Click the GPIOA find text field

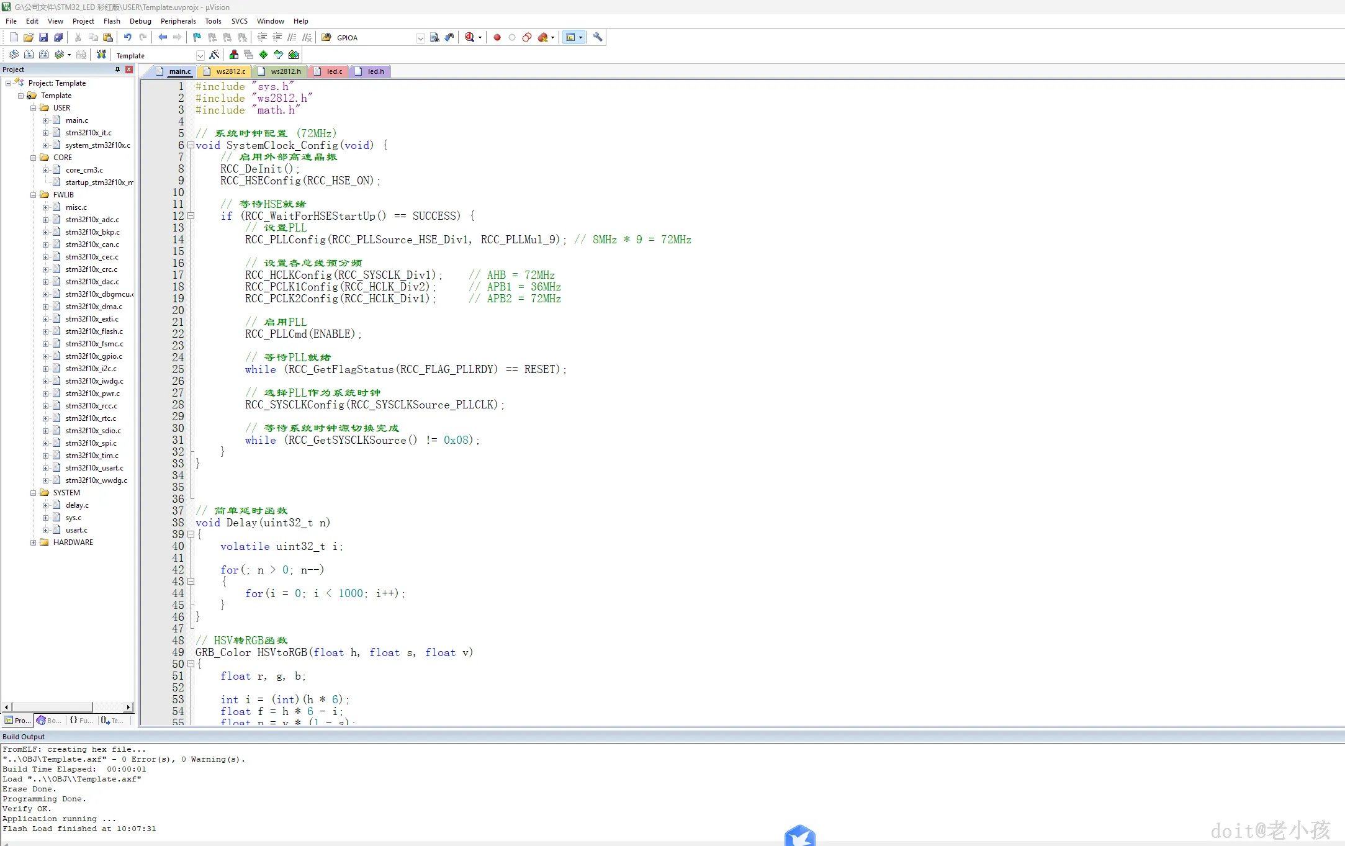[x=374, y=38]
